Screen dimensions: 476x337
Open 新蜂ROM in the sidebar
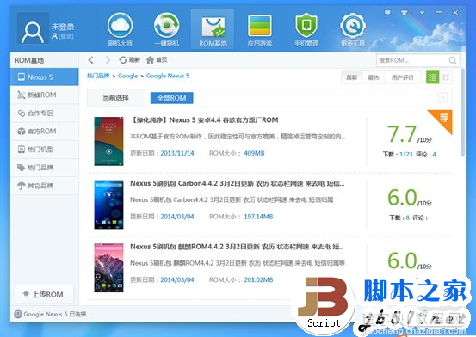point(44,95)
